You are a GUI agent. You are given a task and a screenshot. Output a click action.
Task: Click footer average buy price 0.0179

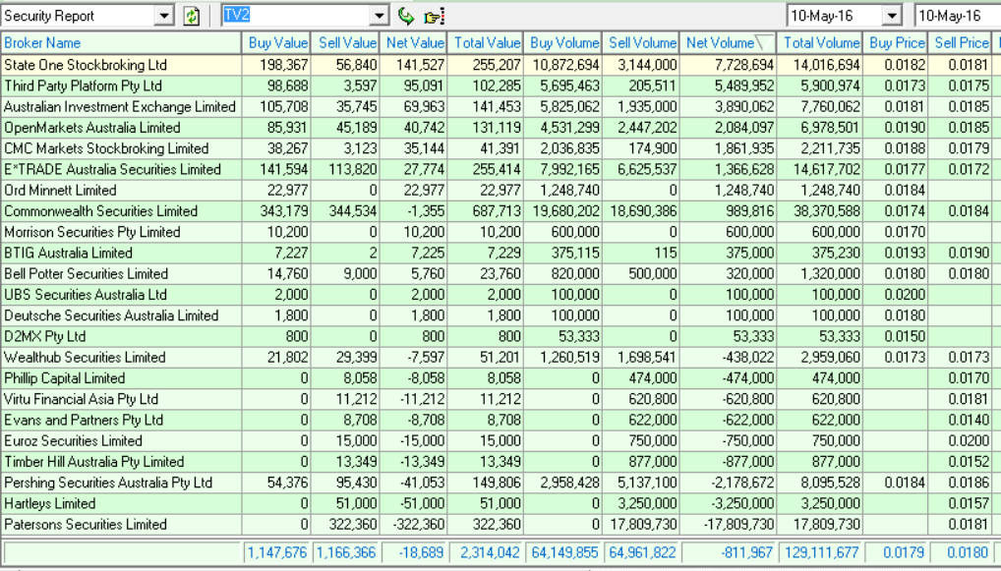(905, 552)
